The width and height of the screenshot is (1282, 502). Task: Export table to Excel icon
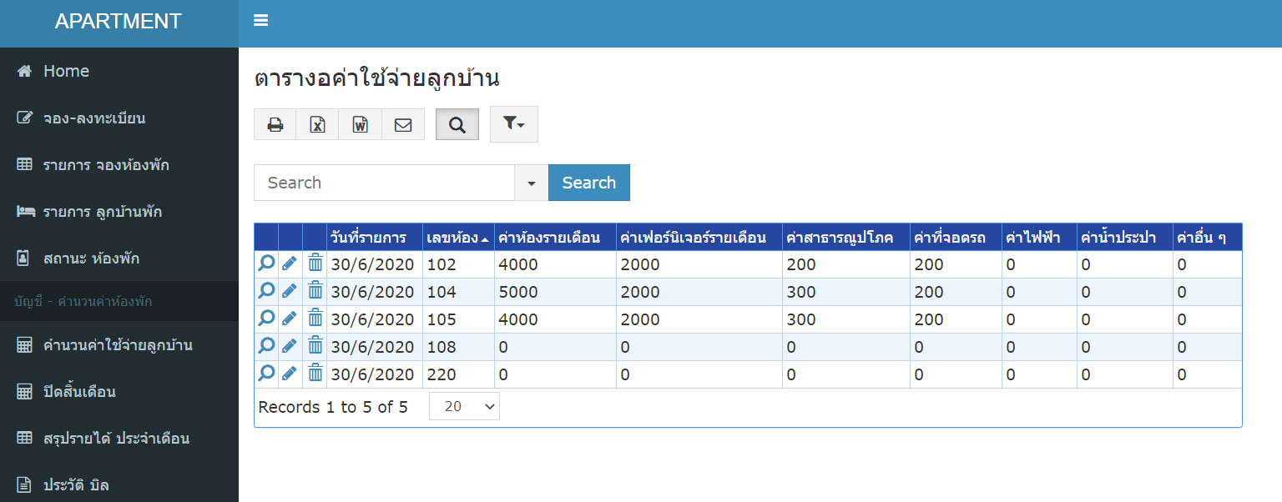coord(317,124)
